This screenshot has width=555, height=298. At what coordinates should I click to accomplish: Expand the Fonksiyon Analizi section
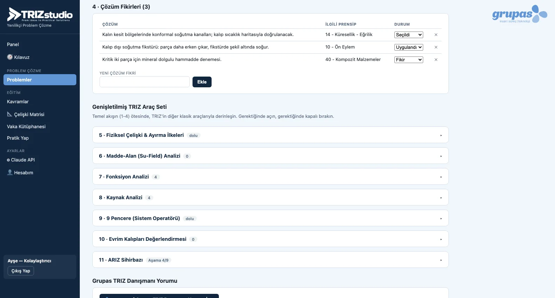(271, 176)
